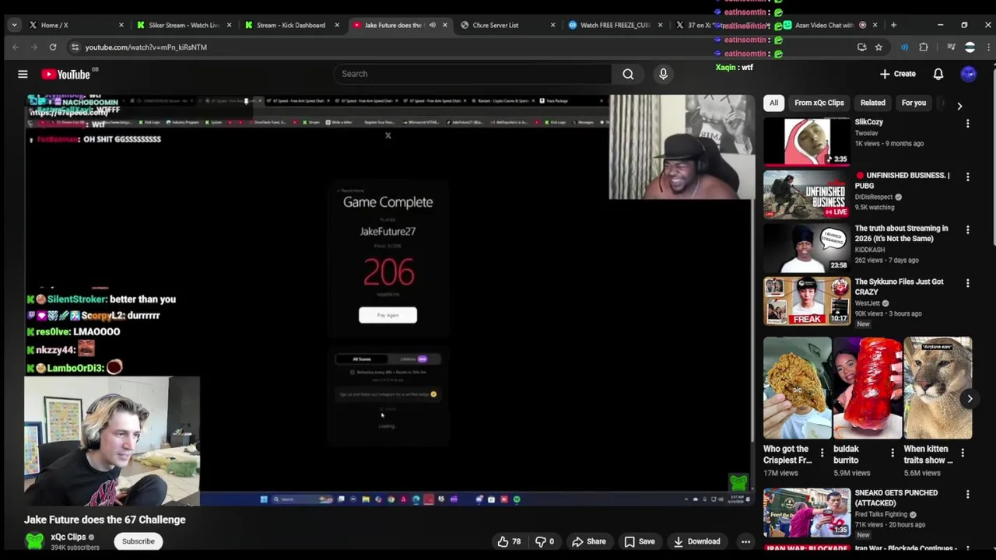The width and height of the screenshot is (996, 560).
Task: Download the video
Action: click(696, 541)
